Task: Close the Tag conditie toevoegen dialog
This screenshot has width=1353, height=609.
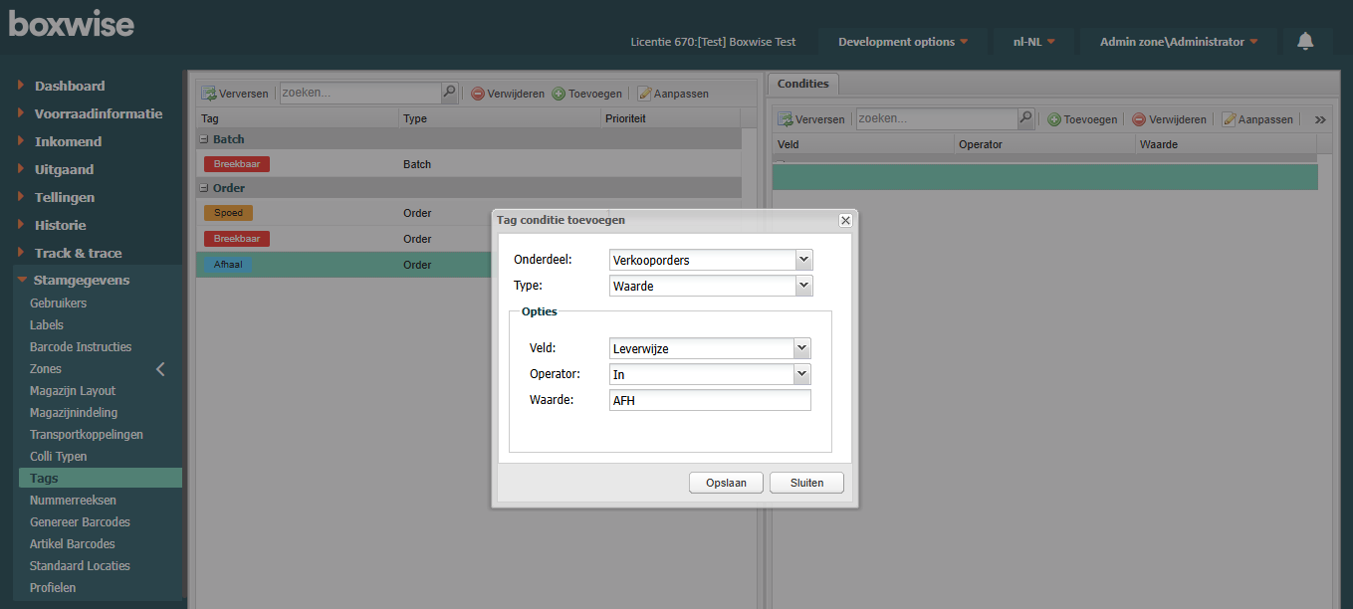Action: pyautogui.click(x=845, y=220)
